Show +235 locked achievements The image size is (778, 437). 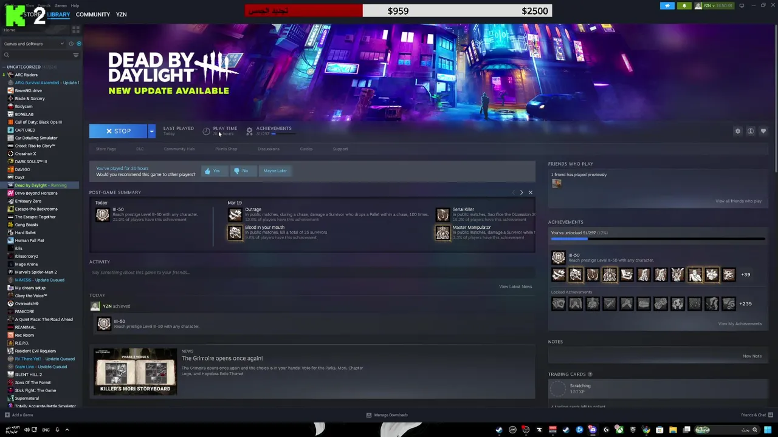[x=745, y=303]
